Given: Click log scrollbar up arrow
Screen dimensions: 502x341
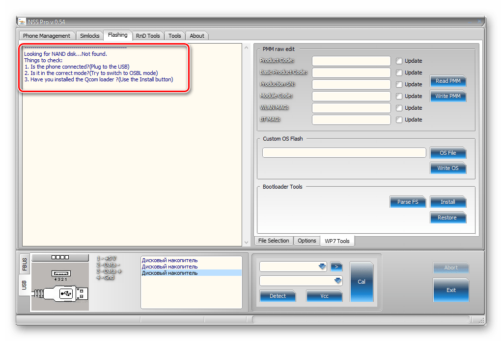Looking at the screenshot, I should click(246, 48).
